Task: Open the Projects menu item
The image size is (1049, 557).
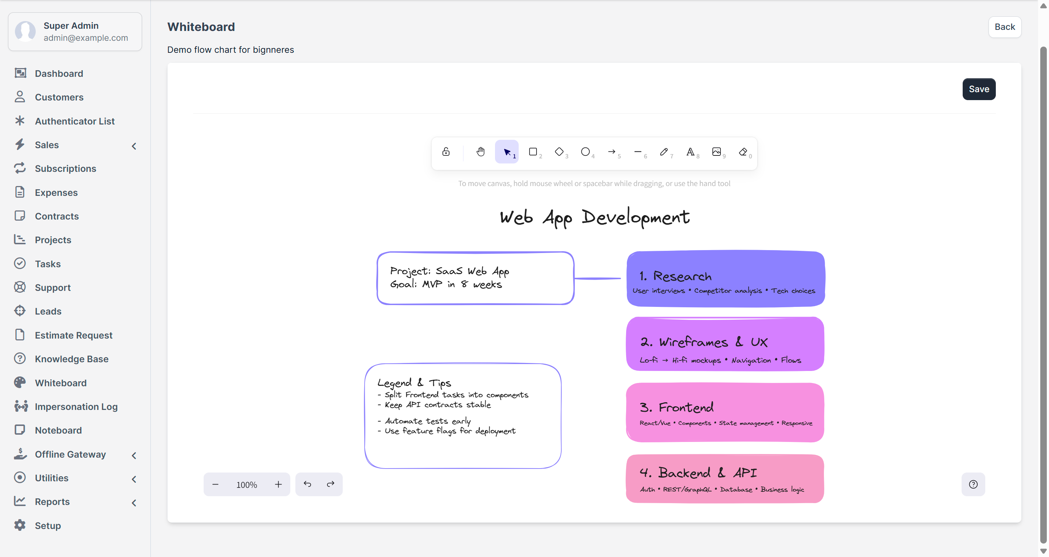Action: pos(53,240)
